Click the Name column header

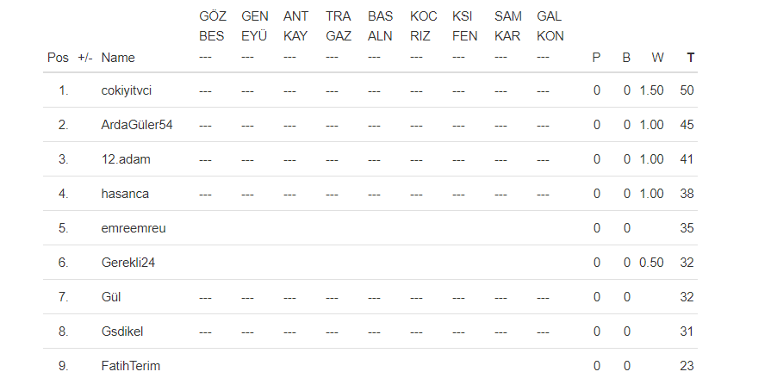(x=118, y=58)
